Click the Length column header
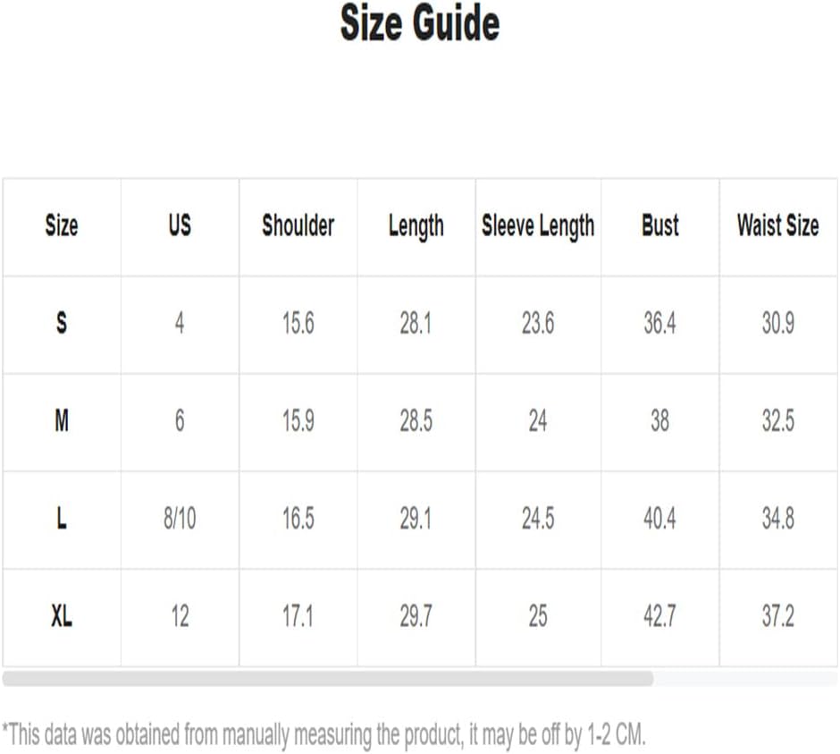Viewport: 840px width, 754px height. (x=416, y=226)
